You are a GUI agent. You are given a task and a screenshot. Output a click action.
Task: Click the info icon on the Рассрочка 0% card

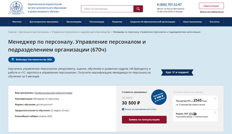(x=215, y=98)
